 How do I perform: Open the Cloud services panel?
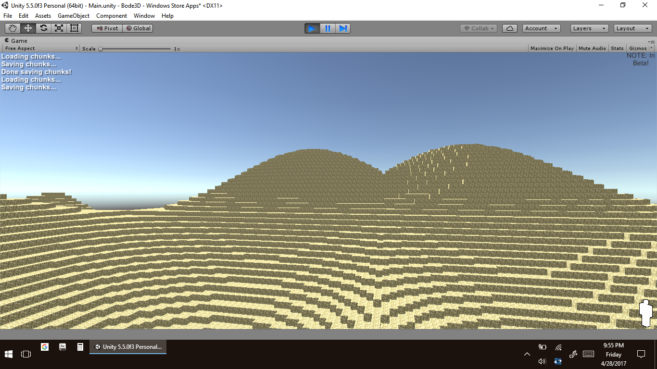(509, 28)
